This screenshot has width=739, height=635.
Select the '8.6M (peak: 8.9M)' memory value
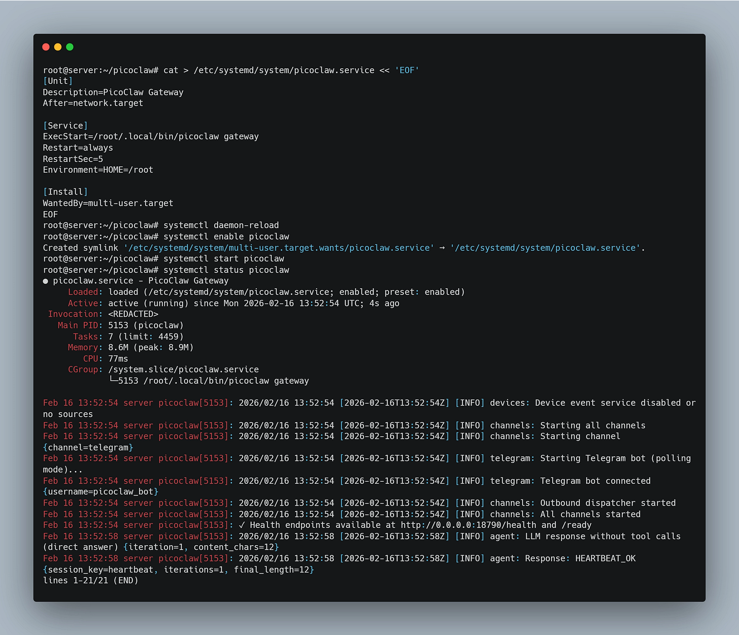(151, 348)
